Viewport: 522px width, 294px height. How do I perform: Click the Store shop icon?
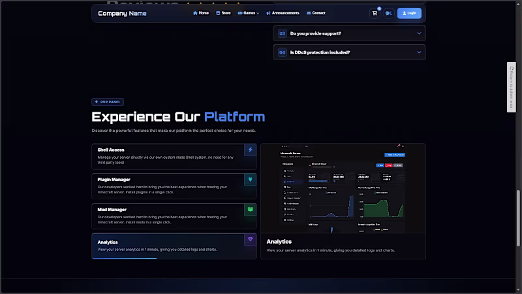(x=218, y=13)
